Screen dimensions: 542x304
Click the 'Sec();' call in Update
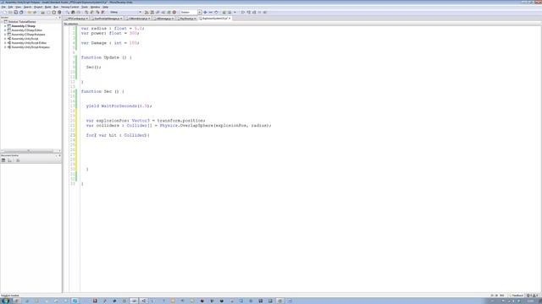click(x=93, y=68)
